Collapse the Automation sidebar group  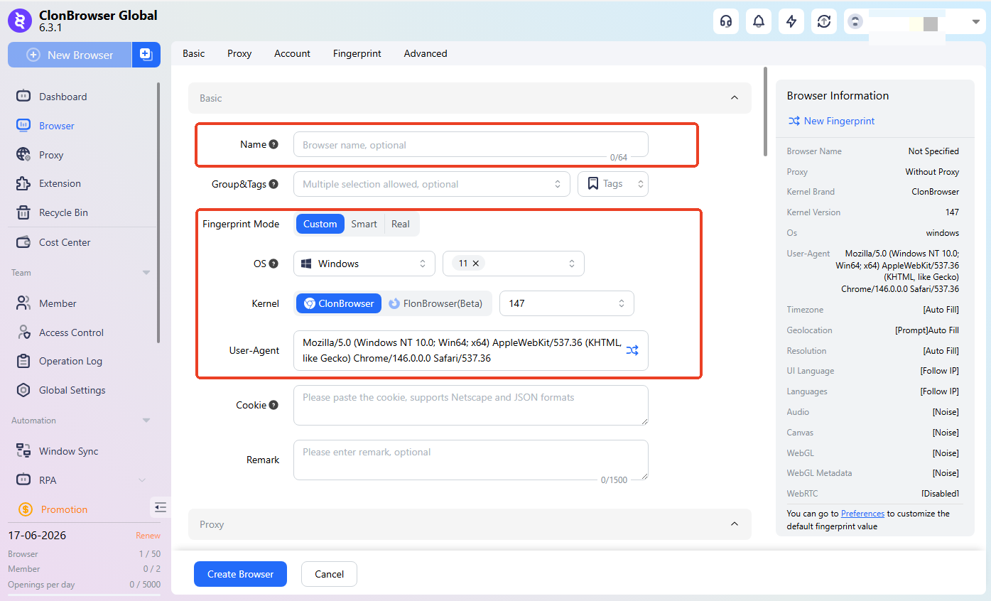point(146,421)
